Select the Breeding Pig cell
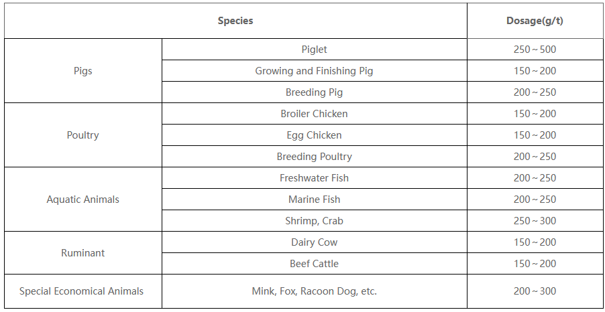This screenshot has height=312, width=605. click(x=314, y=92)
